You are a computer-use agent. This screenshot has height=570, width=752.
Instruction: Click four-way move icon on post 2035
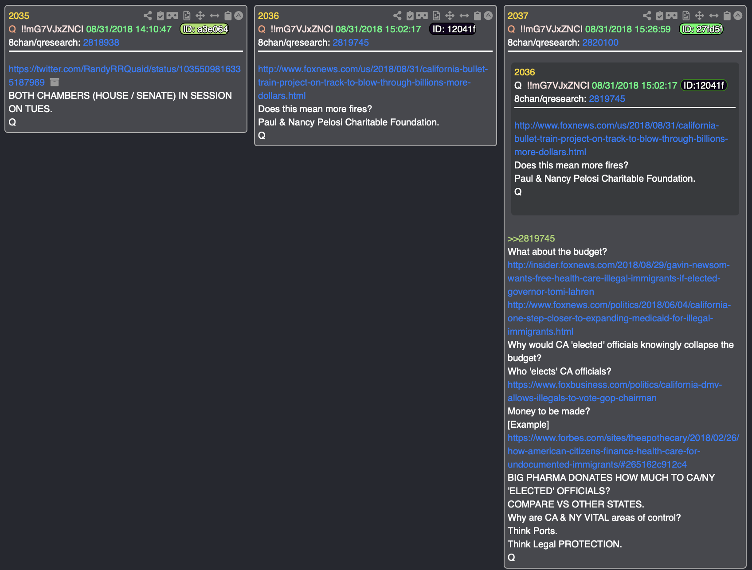pyautogui.click(x=200, y=16)
